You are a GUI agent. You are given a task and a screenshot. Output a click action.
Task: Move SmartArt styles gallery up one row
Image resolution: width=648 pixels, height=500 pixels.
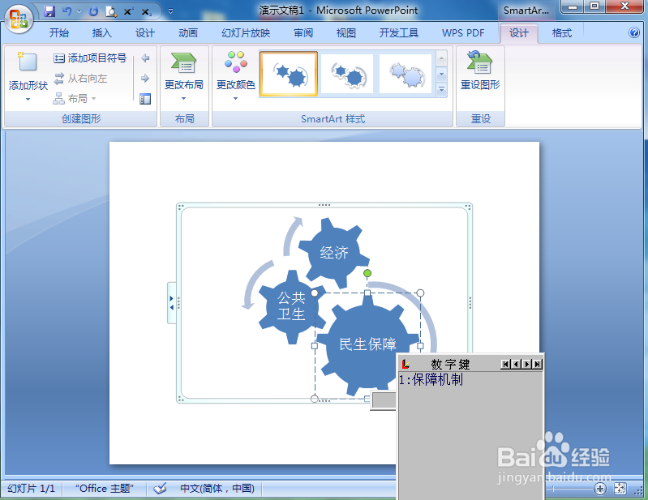tap(441, 58)
